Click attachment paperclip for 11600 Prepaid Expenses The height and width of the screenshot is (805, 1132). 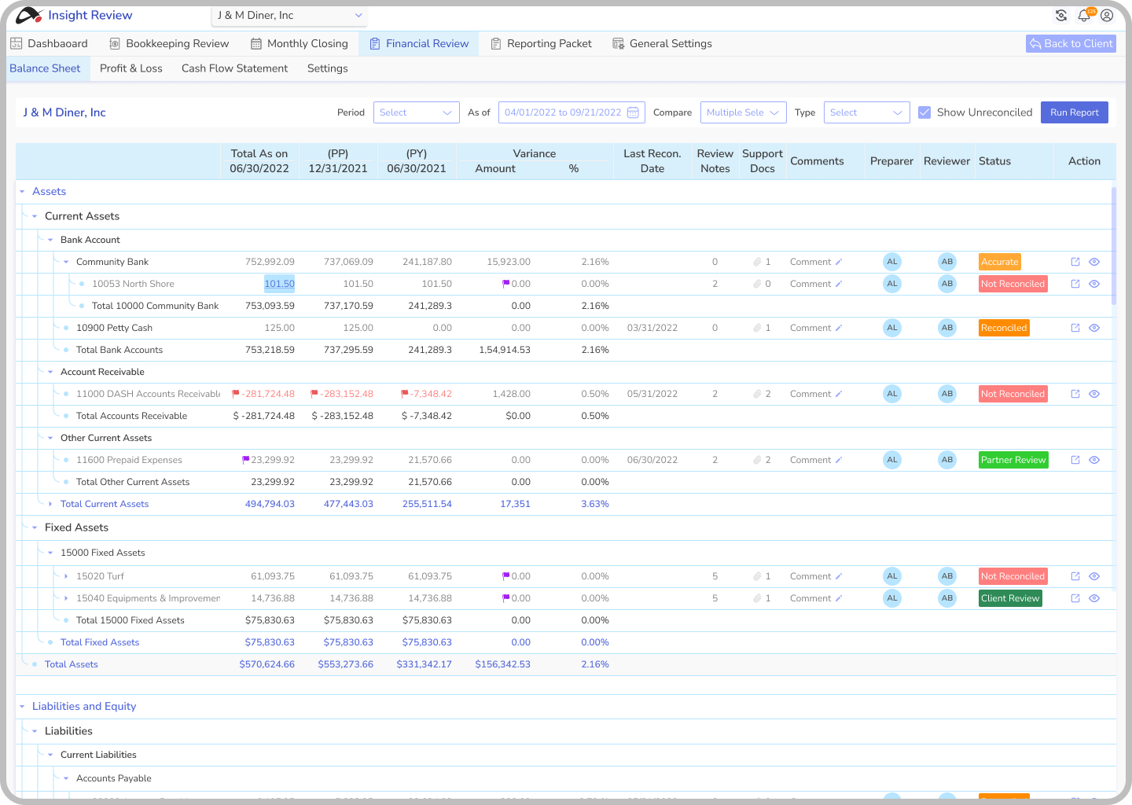757,460
